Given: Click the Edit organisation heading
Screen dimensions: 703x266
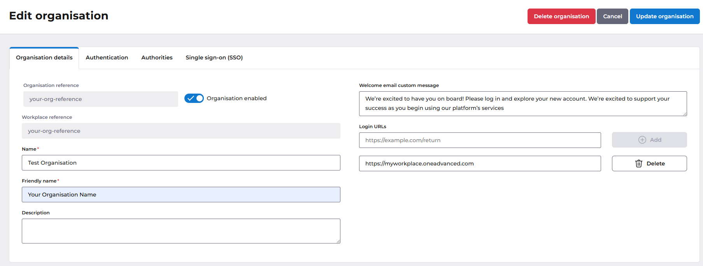Looking at the screenshot, I should (59, 16).
